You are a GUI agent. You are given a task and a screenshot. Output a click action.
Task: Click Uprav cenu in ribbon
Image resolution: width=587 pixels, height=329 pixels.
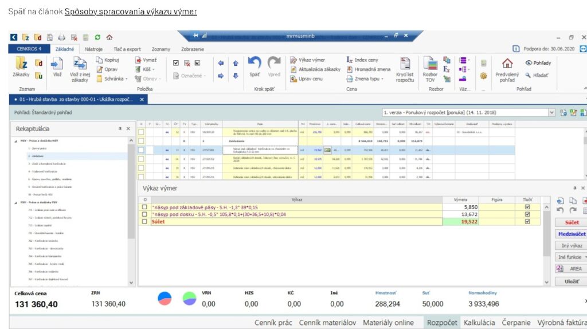tap(306, 79)
